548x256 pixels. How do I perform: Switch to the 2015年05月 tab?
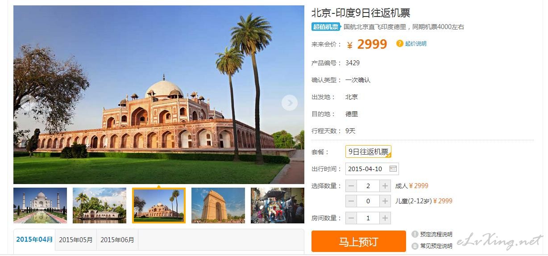[76, 240]
